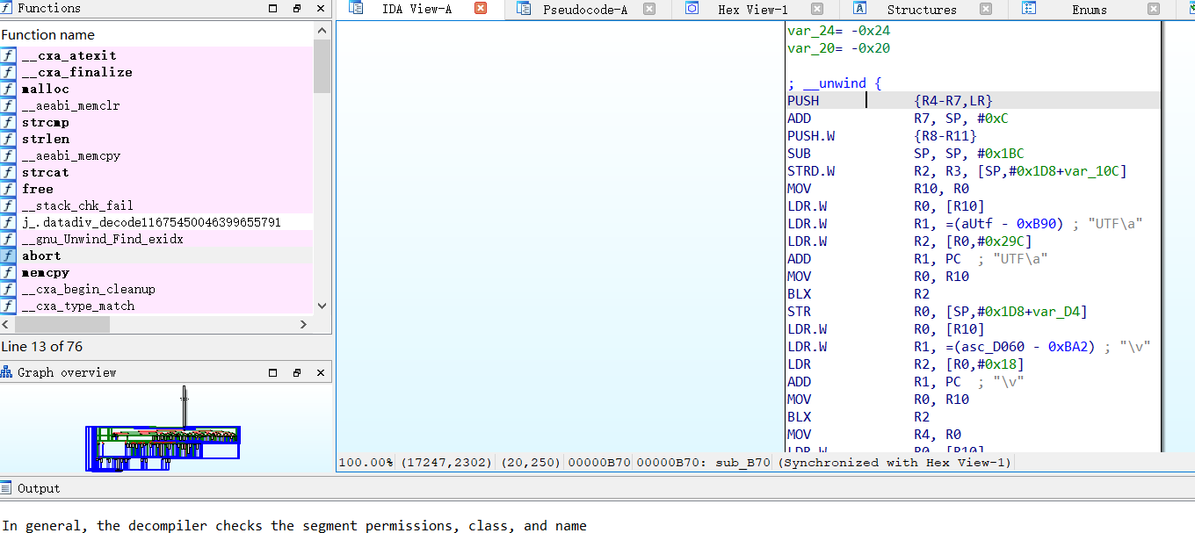1195x533 pixels.
Task: Float the Functions panel with restore icon
Action: coord(296,9)
